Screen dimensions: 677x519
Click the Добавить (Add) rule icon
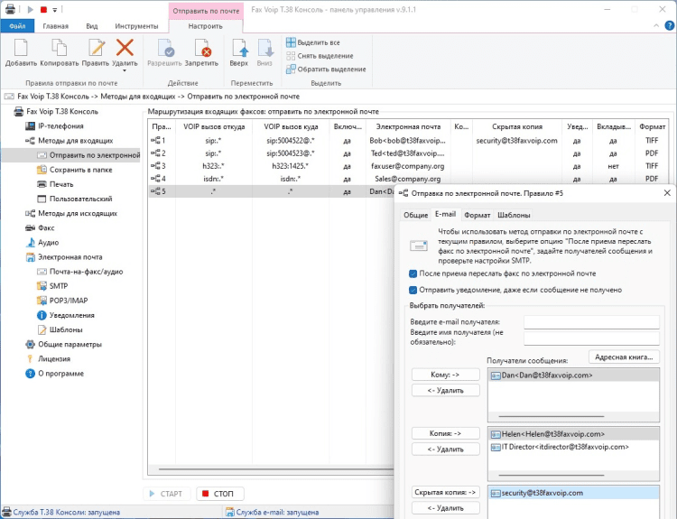[x=21, y=48]
